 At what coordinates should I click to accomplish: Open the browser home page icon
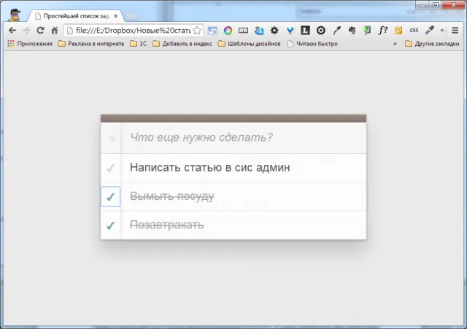(x=54, y=31)
